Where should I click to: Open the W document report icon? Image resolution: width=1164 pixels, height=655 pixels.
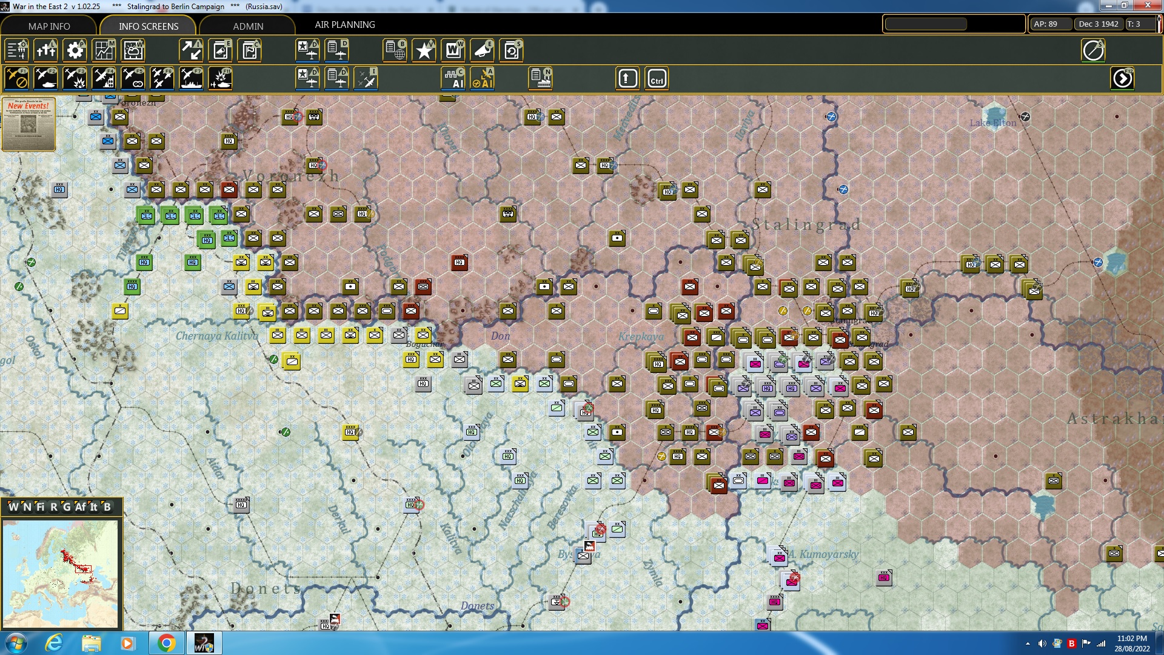pyautogui.click(x=453, y=50)
